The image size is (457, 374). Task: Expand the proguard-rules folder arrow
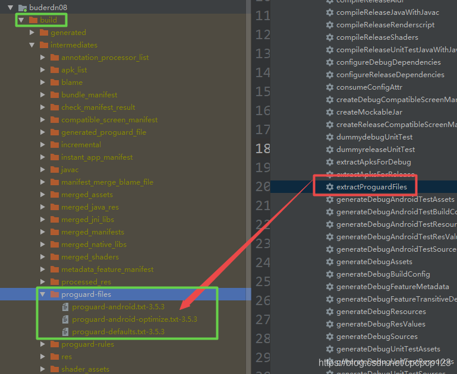click(43, 344)
